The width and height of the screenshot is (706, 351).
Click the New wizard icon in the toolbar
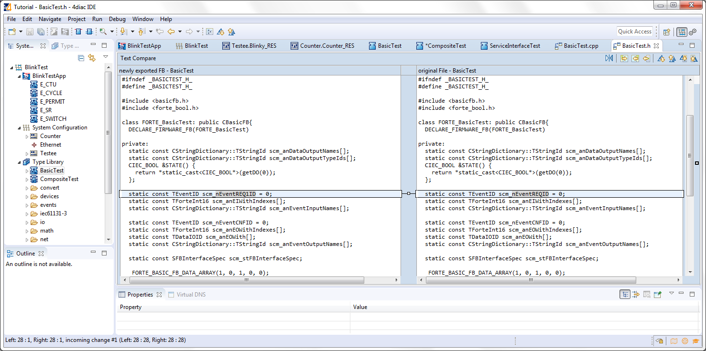11,31
